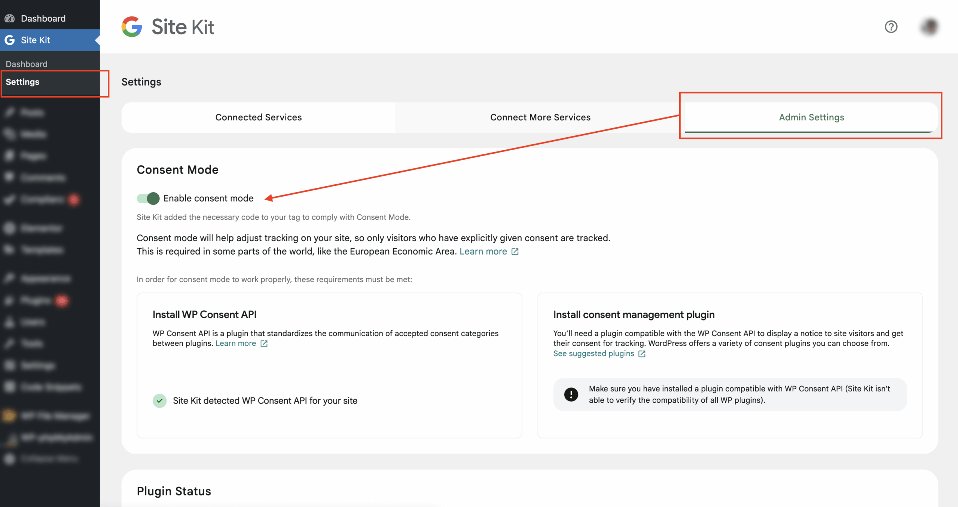Open the user avatar menu

pyautogui.click(x=930, y=27)
